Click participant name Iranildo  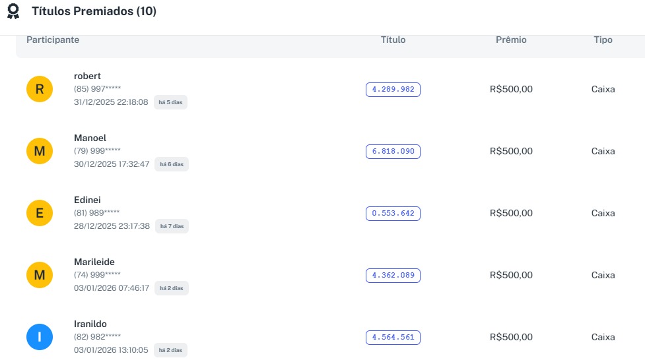click(90, 324)
